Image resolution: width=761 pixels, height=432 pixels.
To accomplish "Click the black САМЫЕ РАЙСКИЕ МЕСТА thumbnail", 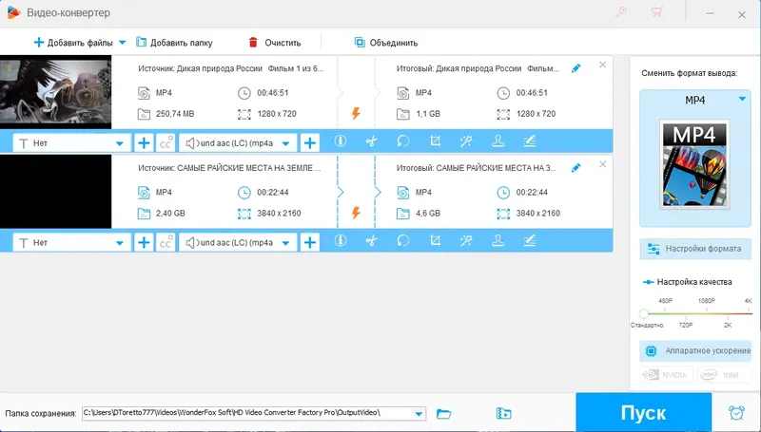I will click(x=56, y=191).
